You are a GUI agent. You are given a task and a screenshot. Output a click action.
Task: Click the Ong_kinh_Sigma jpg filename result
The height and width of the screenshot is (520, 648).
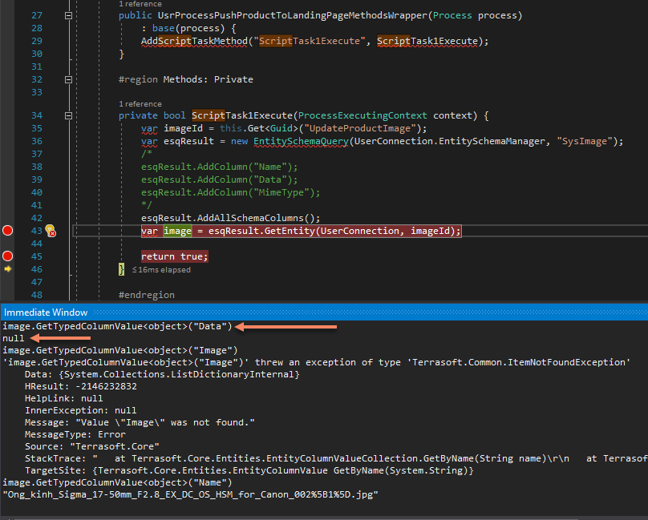[191, 494]
